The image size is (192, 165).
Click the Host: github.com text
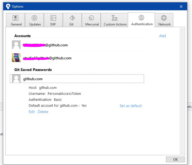point(43,88)
